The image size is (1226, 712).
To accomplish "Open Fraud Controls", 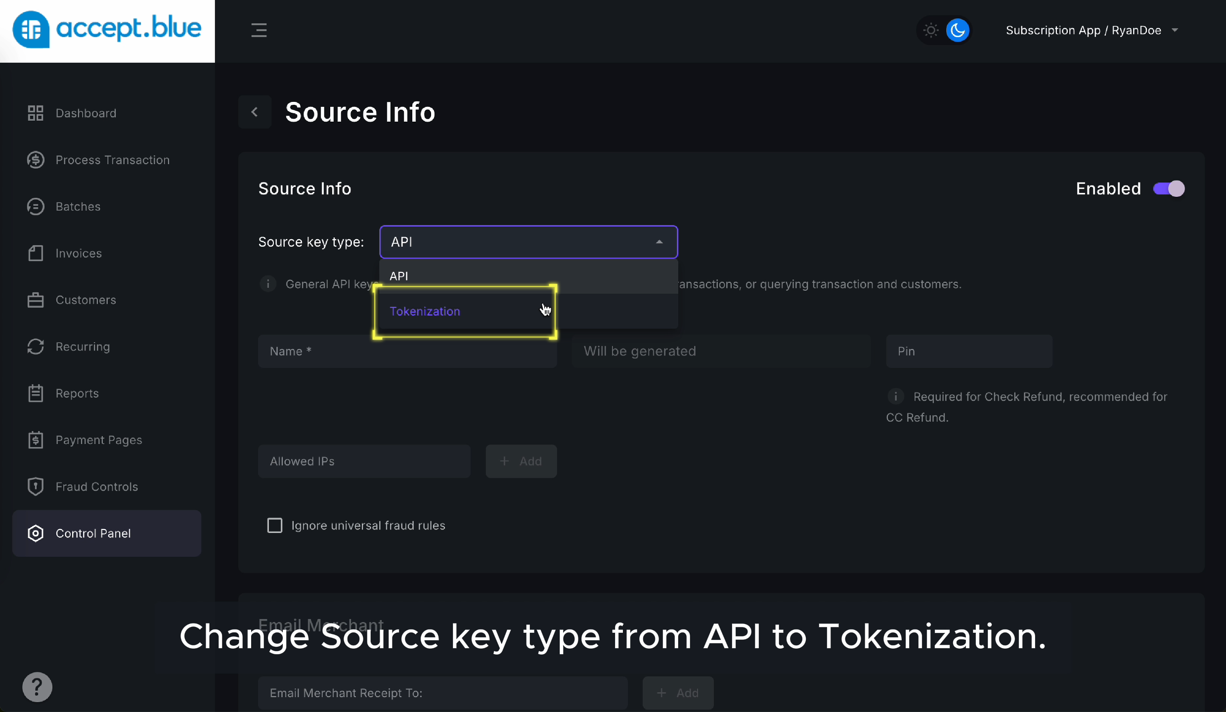I will pos(96,487).
